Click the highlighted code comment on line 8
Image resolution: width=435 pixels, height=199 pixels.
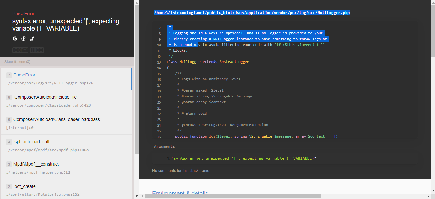[x=246, y=33]
